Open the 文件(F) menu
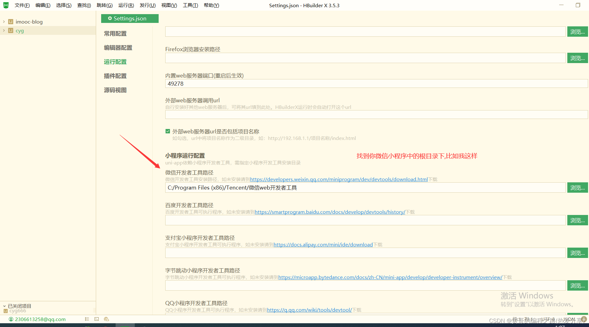The width and height of the screenshot is (589, 327). coord(22,5)
